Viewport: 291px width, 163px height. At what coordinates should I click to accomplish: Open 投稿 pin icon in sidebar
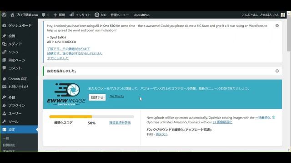4,36
